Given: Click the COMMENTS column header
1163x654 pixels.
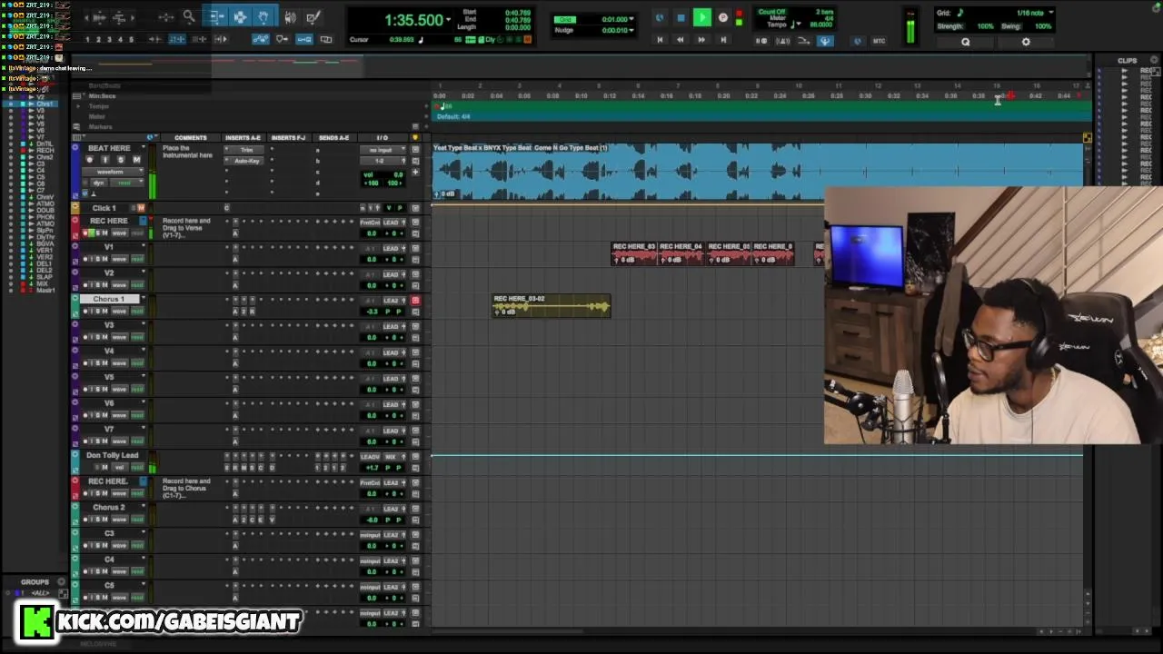Looking at the screenshot, I should pos(191,137).
